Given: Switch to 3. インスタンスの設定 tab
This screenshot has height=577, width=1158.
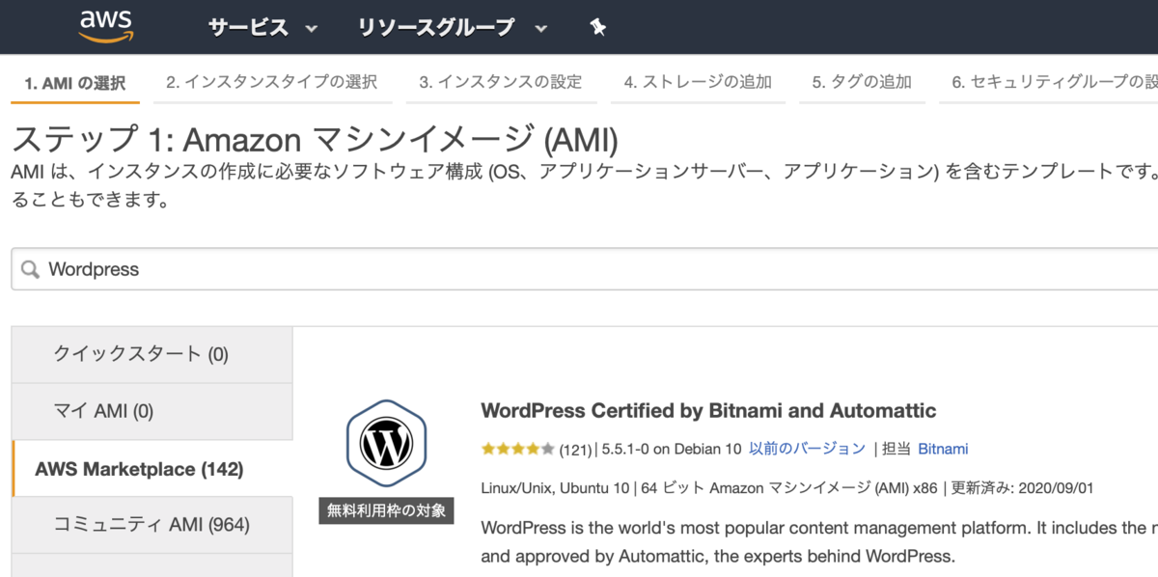Looking at the screenshot, I should click(500, 83).
